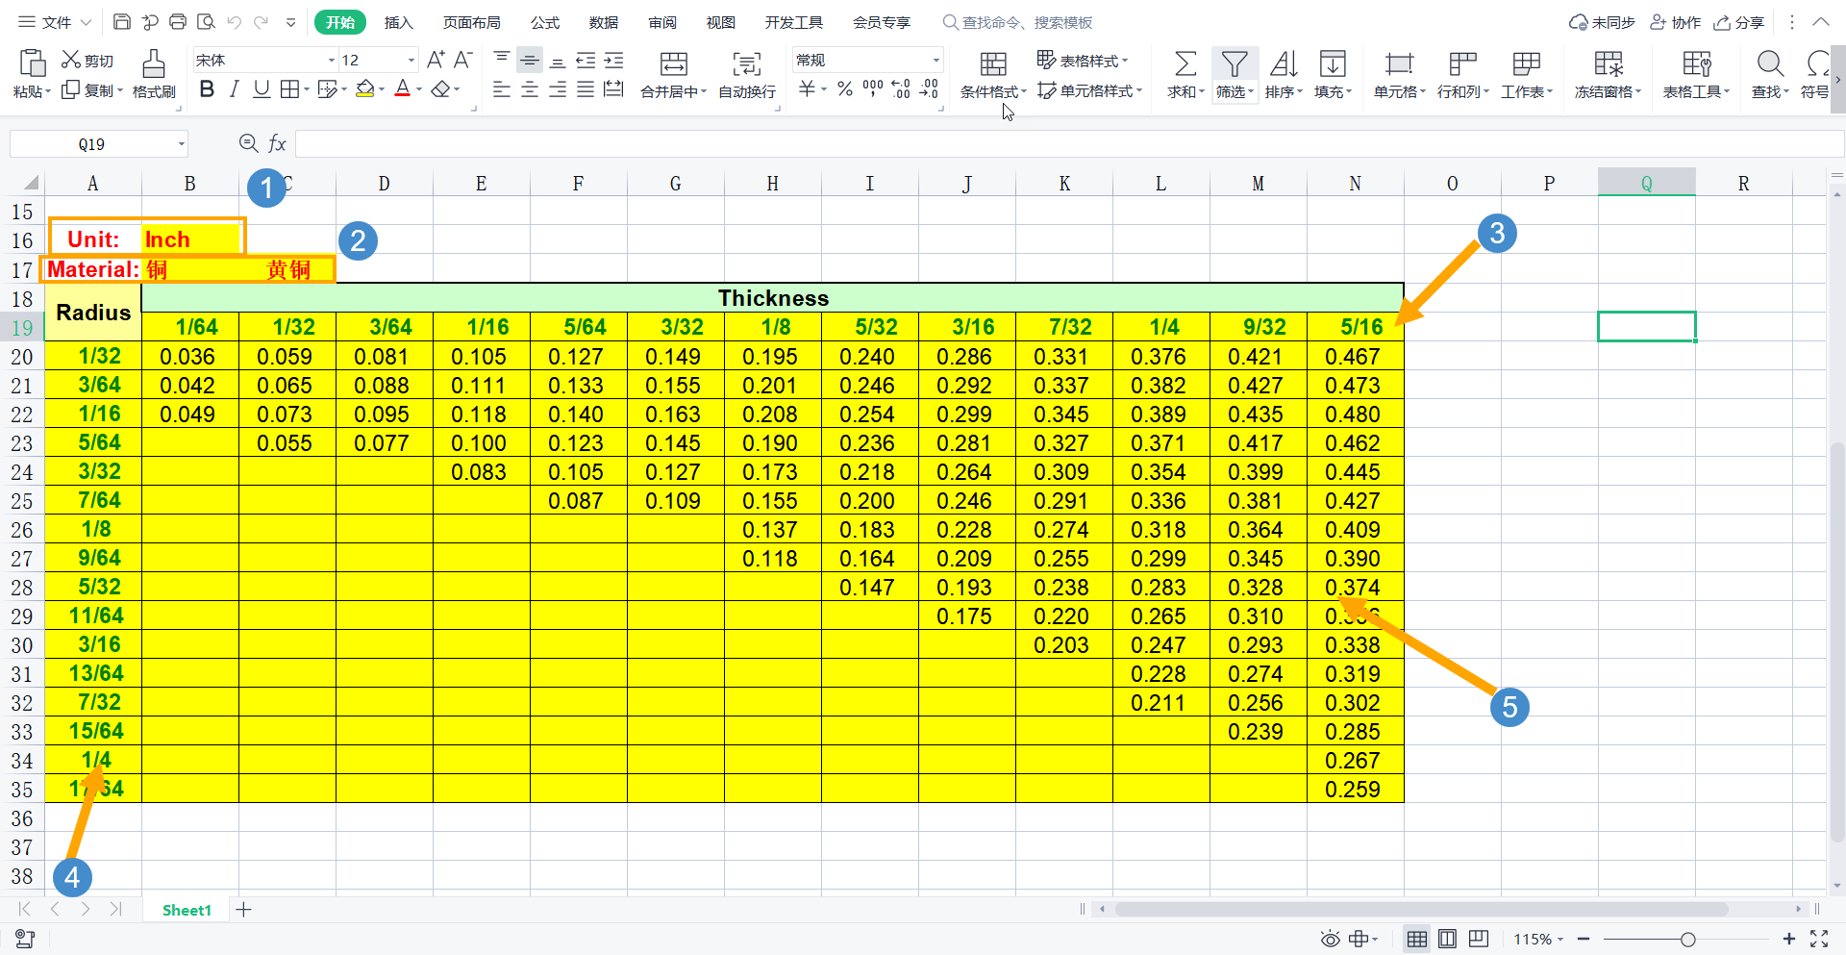The height and width of the screenshot is (955, 1846).
Task: Open the font name dropdown (宋体)
Action: click(x=332, y=60)
